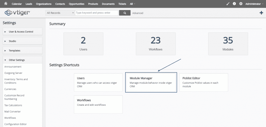Viewport: 266px width, 127px height.
Task: Open Customize Record Numbering
Action: coord(14,97)
